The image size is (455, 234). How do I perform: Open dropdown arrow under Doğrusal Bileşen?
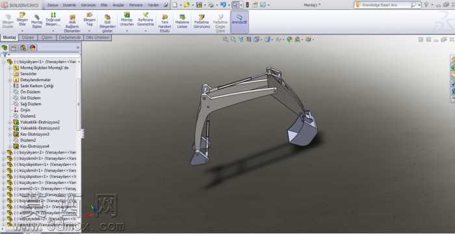point(53,30)
